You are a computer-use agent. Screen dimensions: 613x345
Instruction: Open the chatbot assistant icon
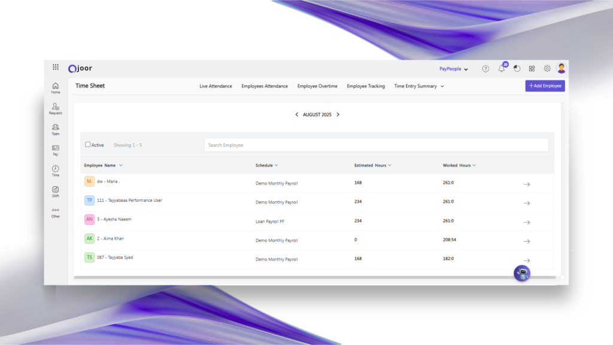coord(522,274)
